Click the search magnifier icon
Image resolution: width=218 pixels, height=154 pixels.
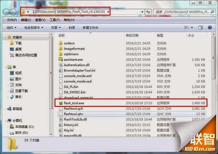[213, 12]
